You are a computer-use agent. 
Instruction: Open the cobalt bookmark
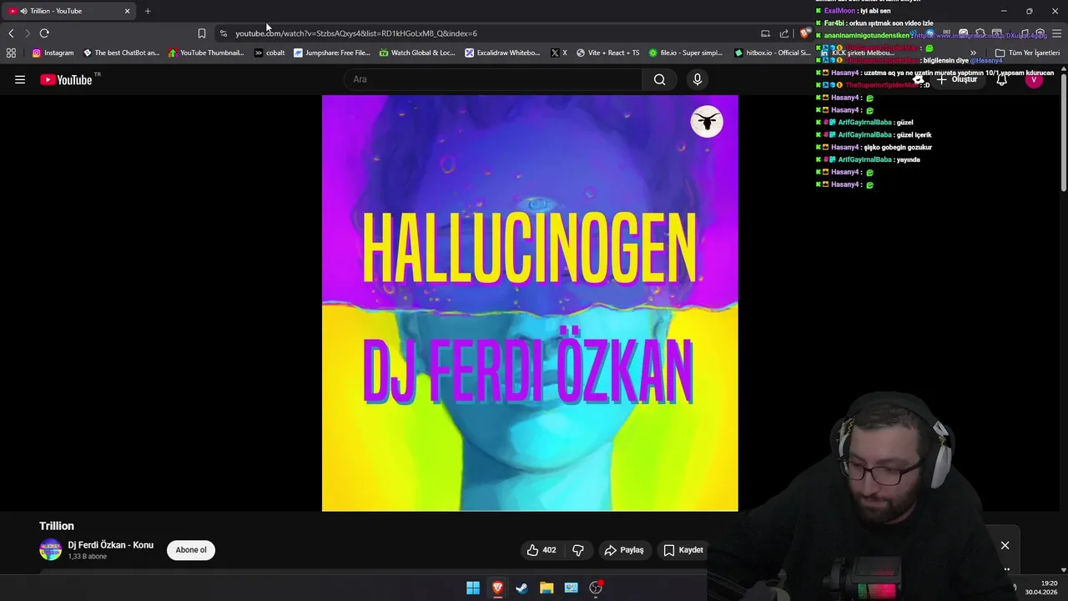tap(270, 53)
